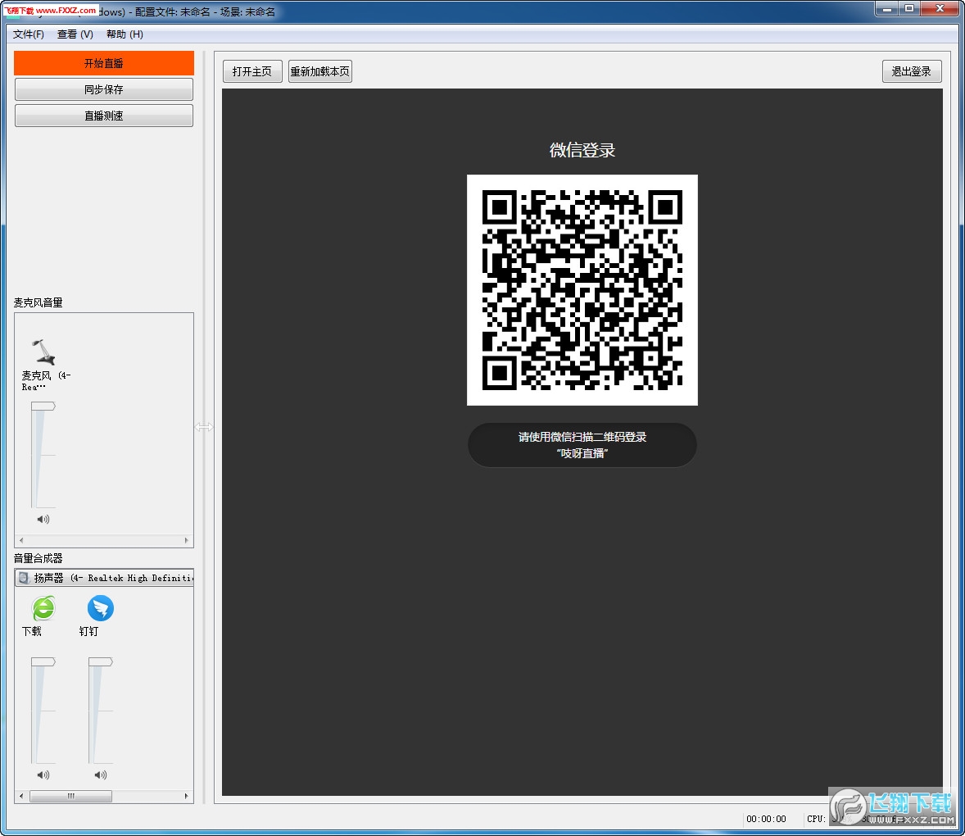Open the 帮助 (H) menu
The image size is (965, 836).
click(x=125, y=34)
